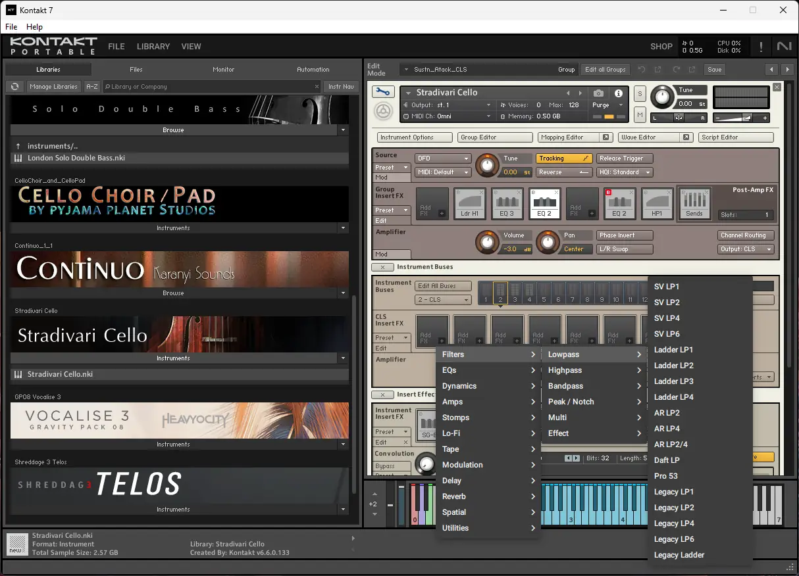The width and height of the screenshot is (799, 576).
Task: Click the Library or Company search field
Action: [x=211, y=86]
